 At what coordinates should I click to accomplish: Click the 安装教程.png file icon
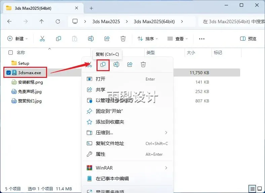pos(14,82)
